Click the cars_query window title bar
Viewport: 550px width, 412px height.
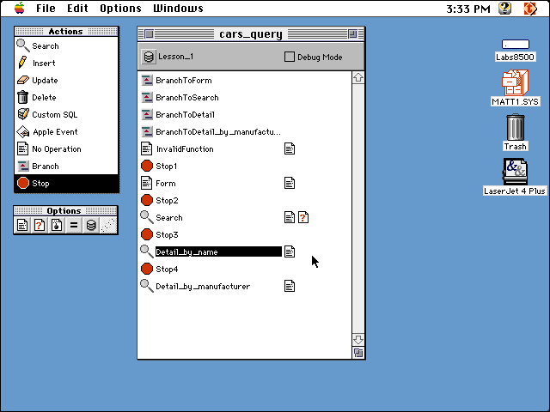coord(251,34)
